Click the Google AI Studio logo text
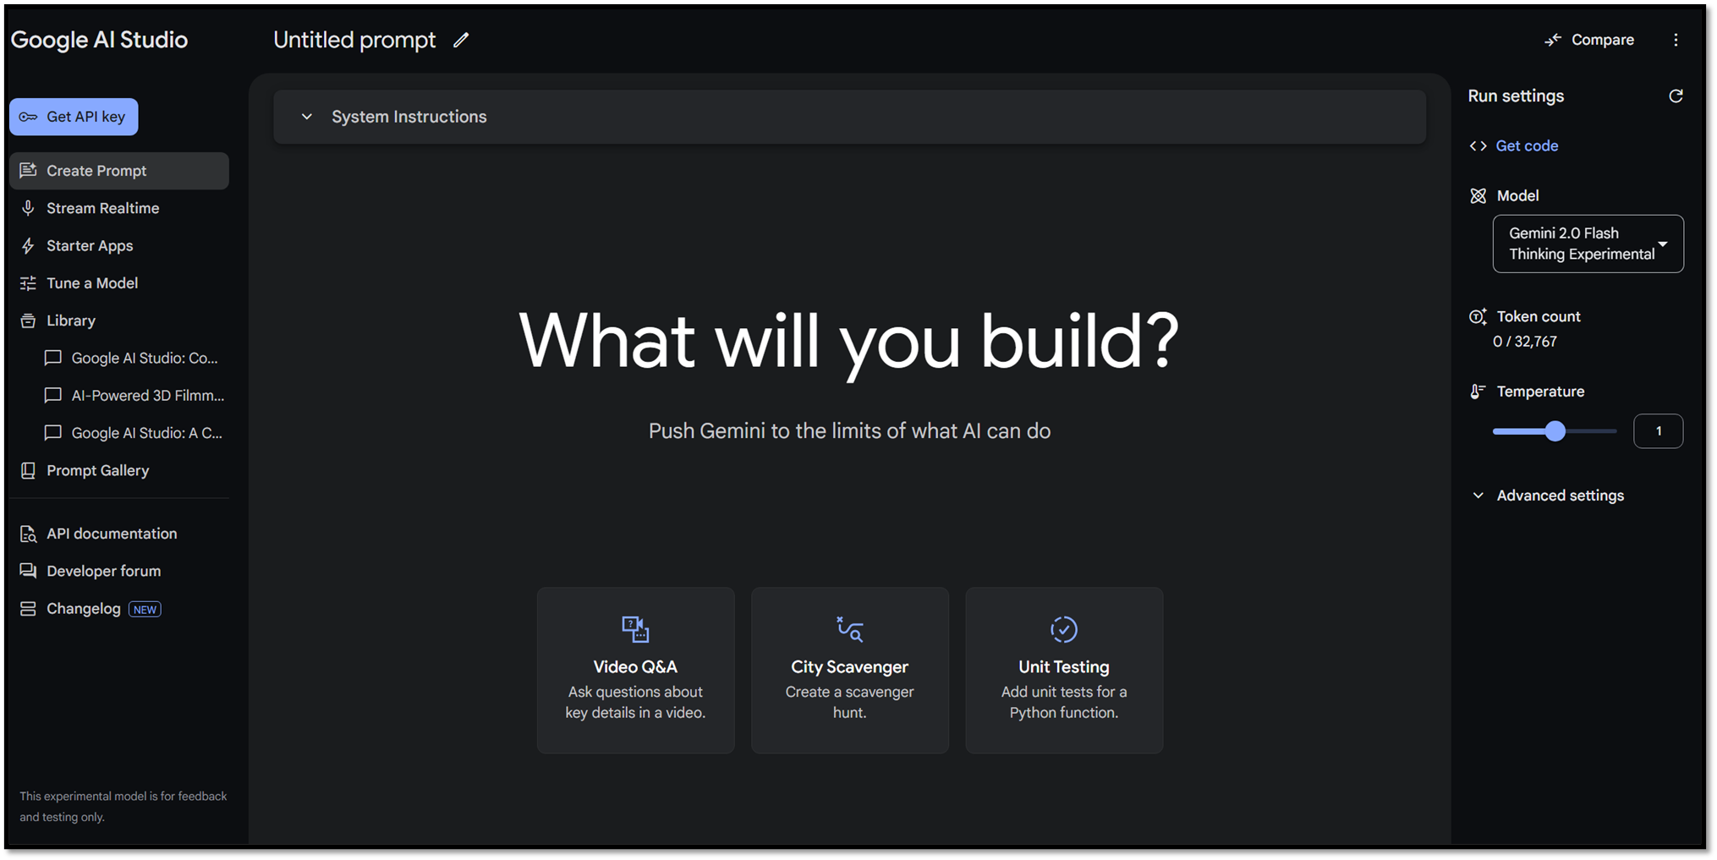 pos(99,40)
